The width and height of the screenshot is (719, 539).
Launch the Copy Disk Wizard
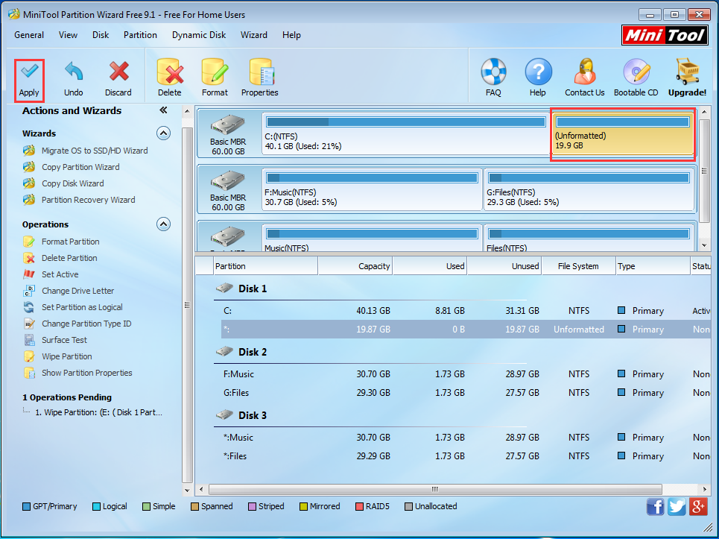pyautogui.click(x=63, y=183)
